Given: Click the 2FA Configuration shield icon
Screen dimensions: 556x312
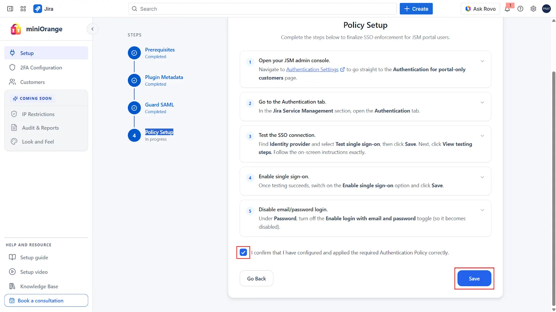Looking at the screenshot, I should pos(13,67).
